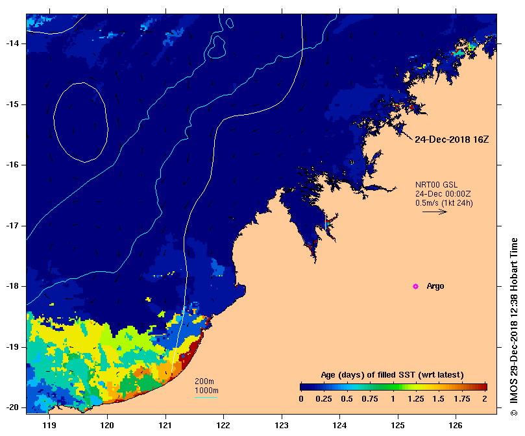Click the longitude axis label '120'
Screen dimensions: 525x436
click(108, 425)
